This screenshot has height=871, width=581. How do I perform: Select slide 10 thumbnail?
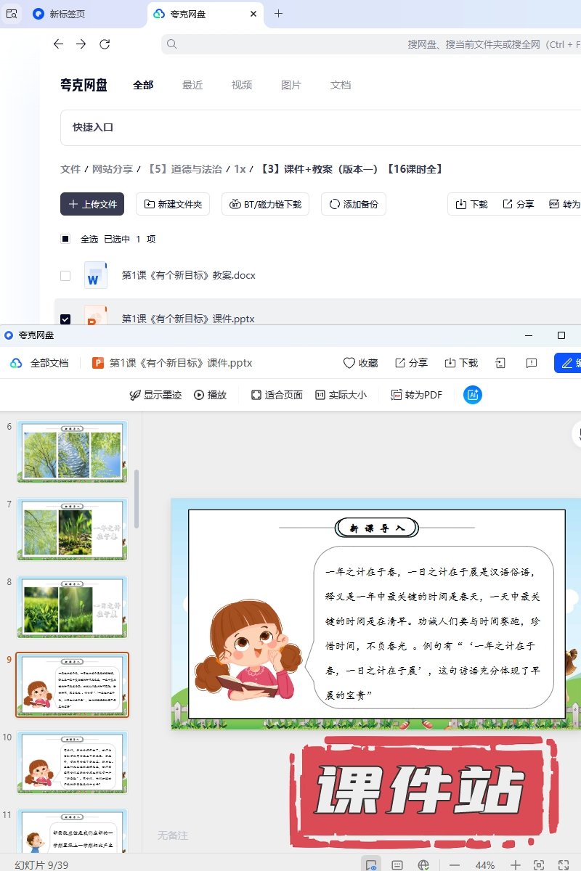click(x=72, y=762)
